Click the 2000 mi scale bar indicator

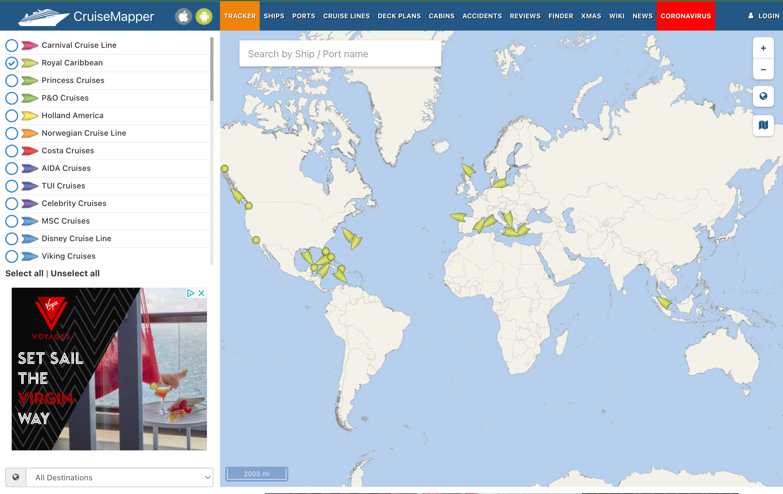(x=257, y=473)
